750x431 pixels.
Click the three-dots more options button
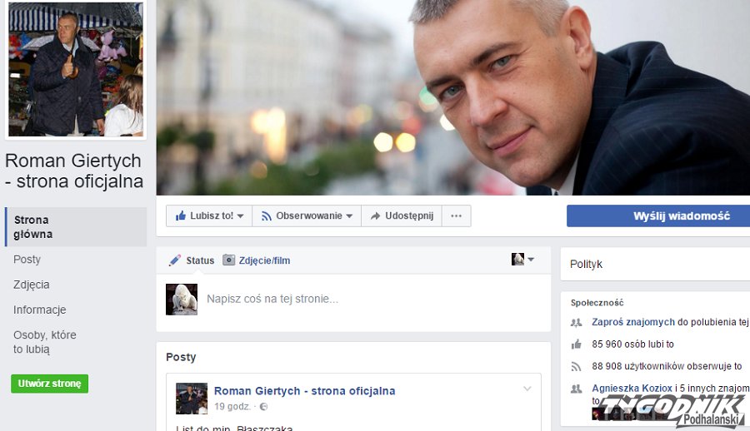pos(456,215)
